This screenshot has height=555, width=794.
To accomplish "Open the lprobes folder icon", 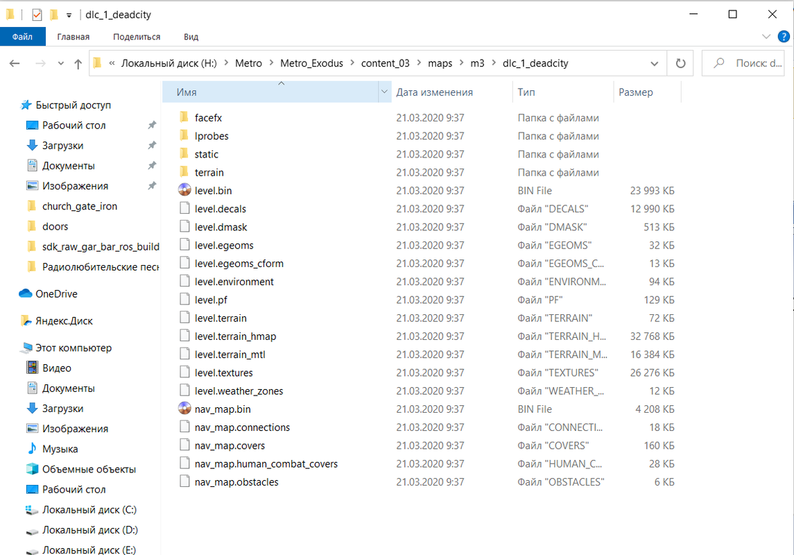I will [184, 136].
